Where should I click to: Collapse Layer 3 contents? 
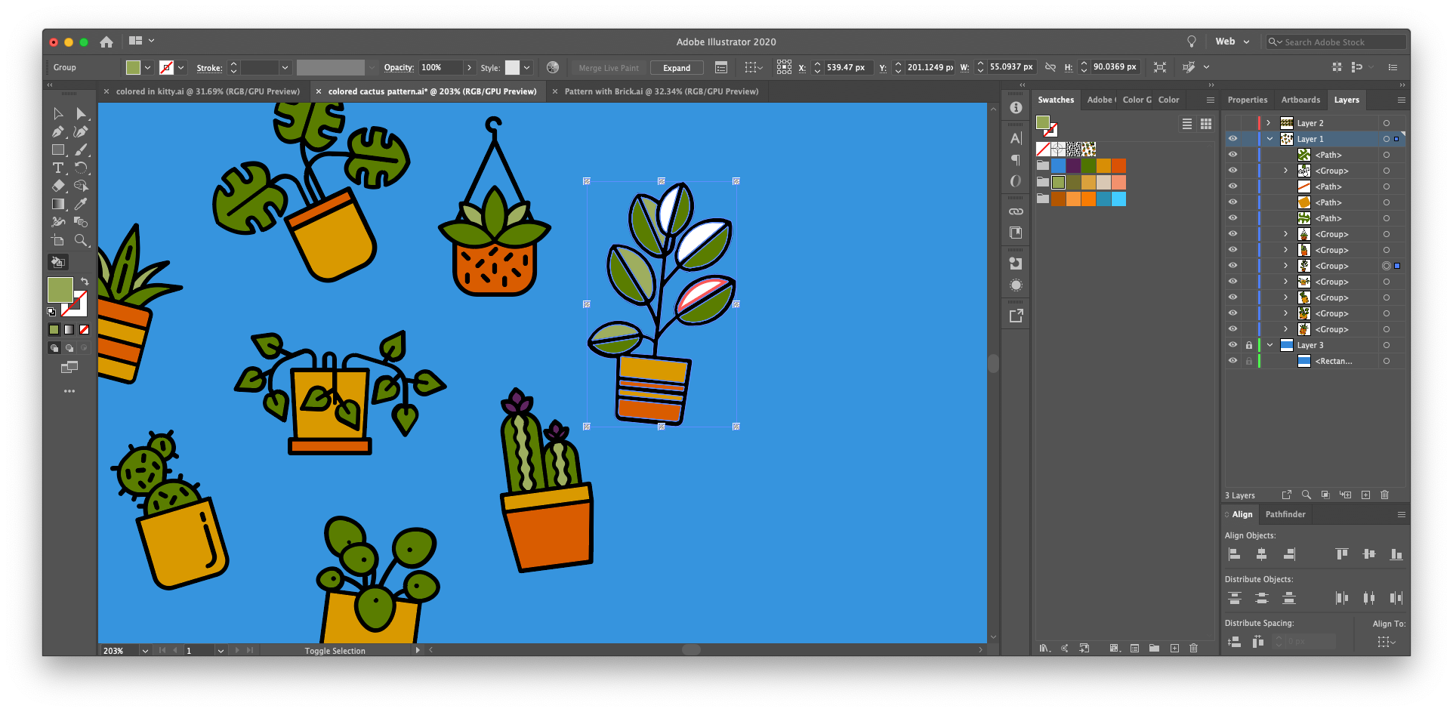[x=1270, y=345]
